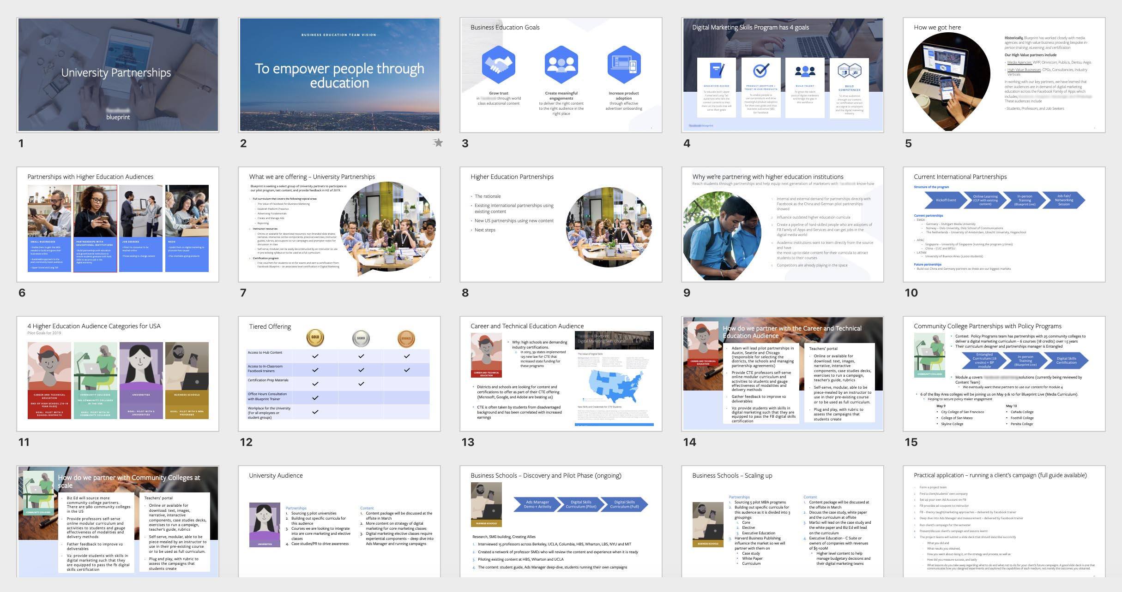Click the Increase product adoption device icon
This screenshot has height=592, width=1122.
[624, 64]
